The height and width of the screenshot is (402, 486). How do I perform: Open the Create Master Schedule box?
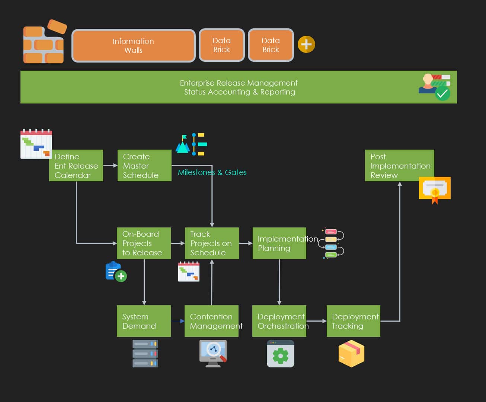point(144,166)
